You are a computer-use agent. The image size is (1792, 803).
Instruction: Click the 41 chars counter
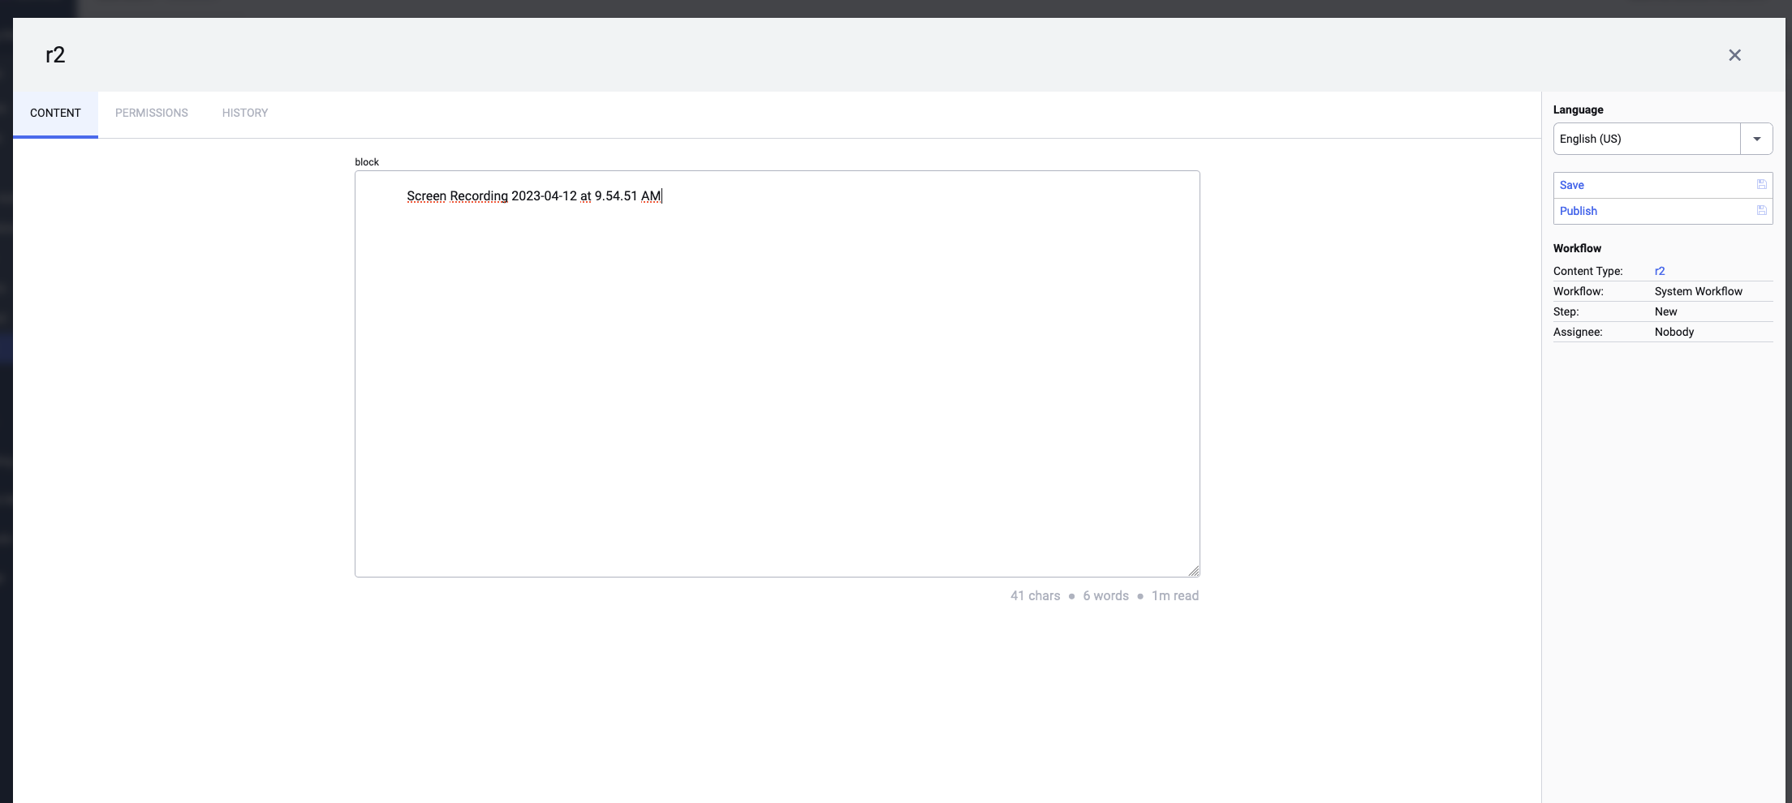(x=1035, y=595)
